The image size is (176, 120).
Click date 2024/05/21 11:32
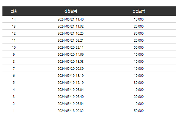(70, 26)
